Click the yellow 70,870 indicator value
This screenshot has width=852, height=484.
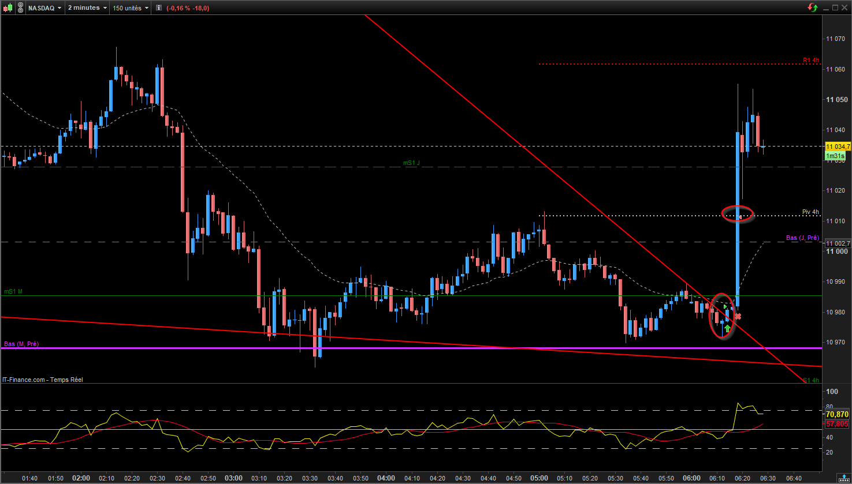[837, 414]
